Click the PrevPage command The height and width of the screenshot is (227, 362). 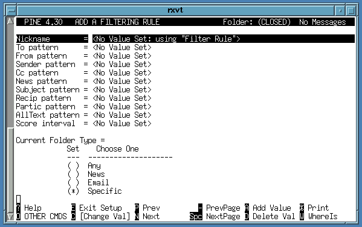click(223, 208)
